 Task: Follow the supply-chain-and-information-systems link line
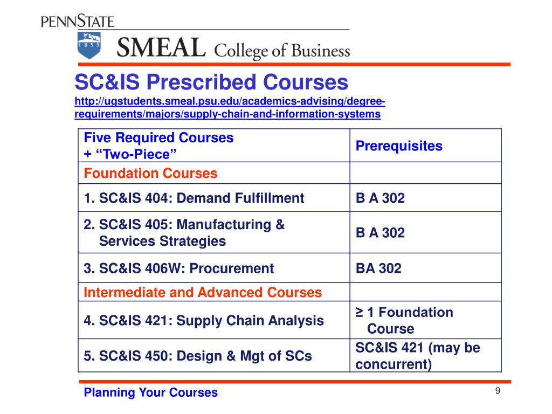click(227, 114)
